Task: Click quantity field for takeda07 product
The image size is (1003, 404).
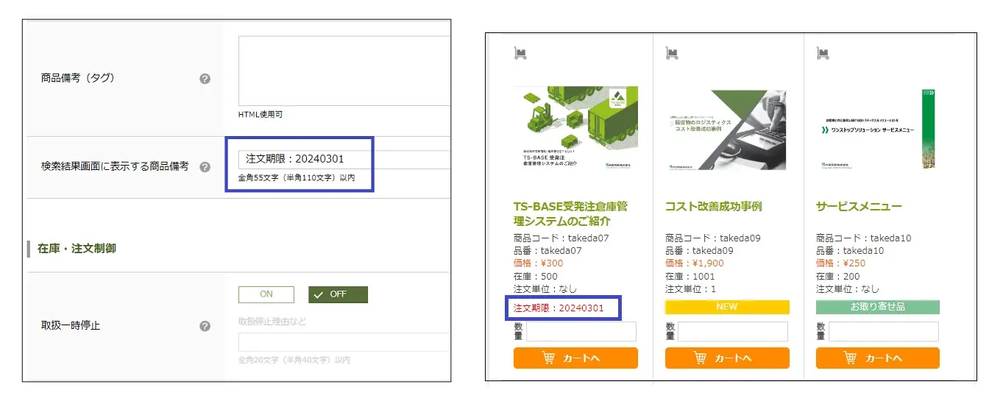Action: click(x=581, y=331)
